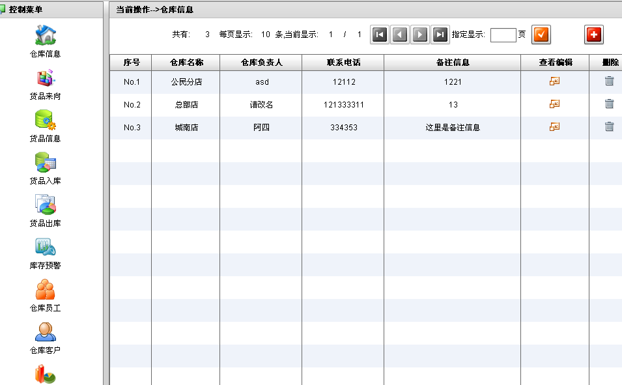Click the 备注信息 column header

[452, 63]
